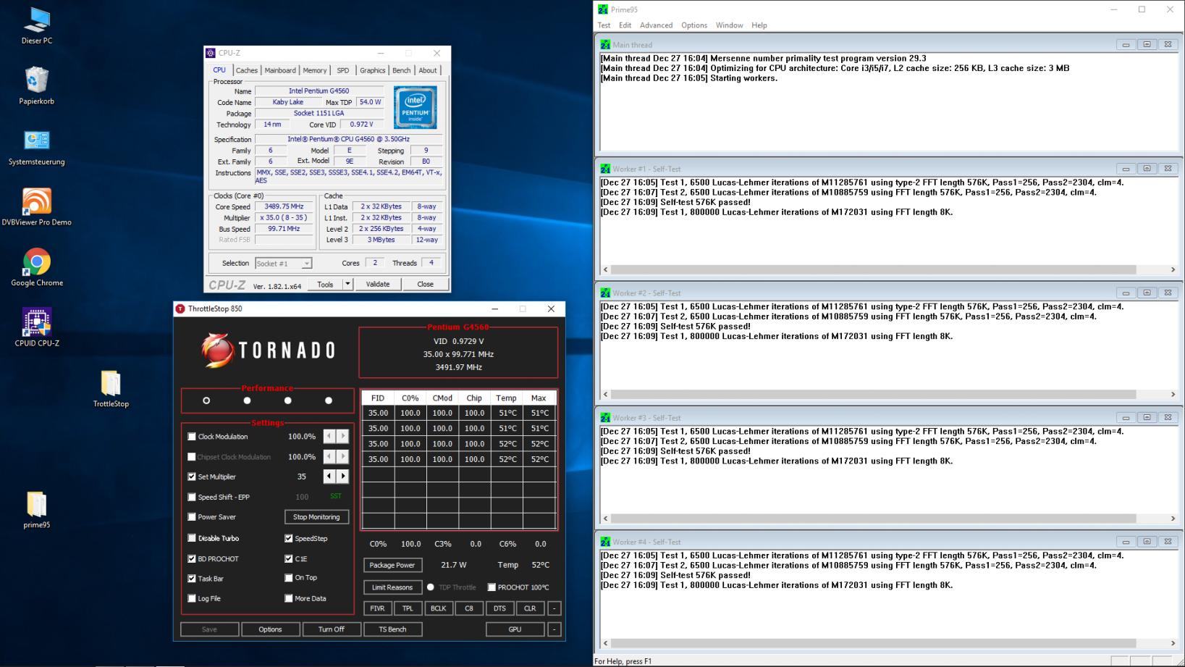Decrease Clock Modulation with left arrow
Screen dimensions: 1185x667
[x=329, y=437]
